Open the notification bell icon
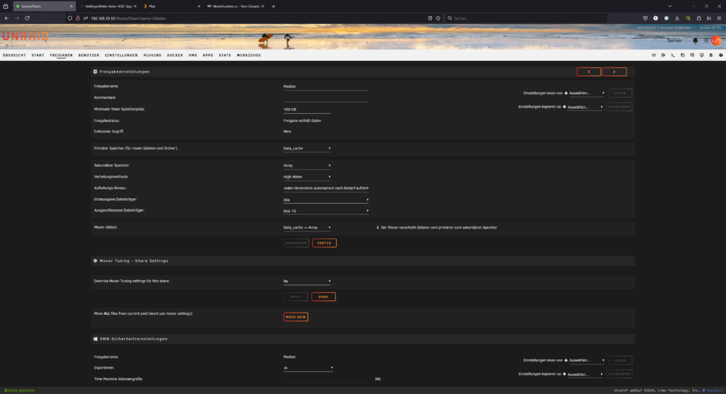 (695, 41)
